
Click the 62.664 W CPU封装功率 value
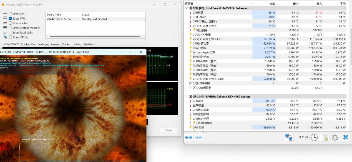tap(269, 43)
